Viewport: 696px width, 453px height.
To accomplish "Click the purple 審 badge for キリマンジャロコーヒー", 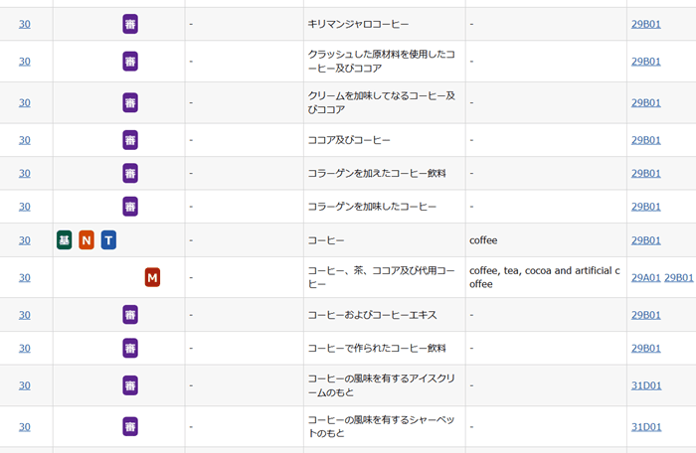I will pos(130,24).
